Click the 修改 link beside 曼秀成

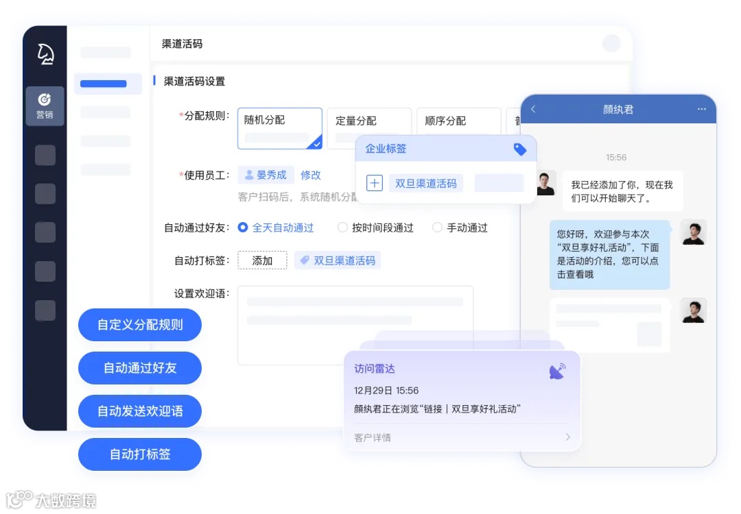(x=311, y=175)
